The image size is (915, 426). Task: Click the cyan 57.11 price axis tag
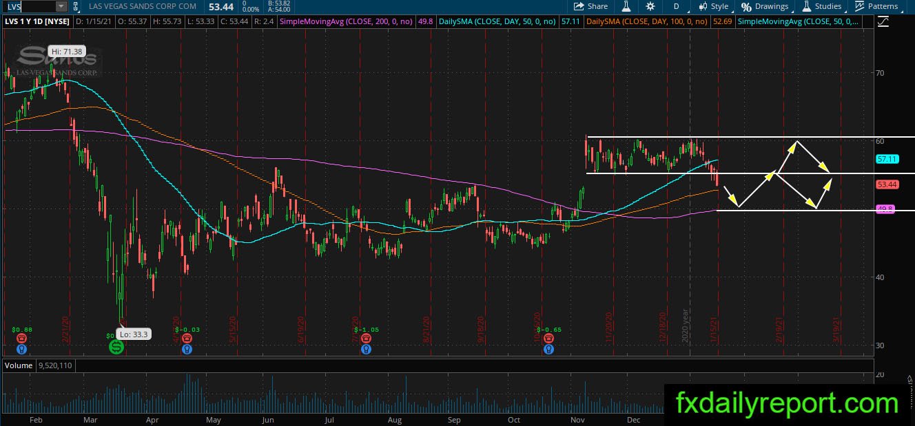886,159
